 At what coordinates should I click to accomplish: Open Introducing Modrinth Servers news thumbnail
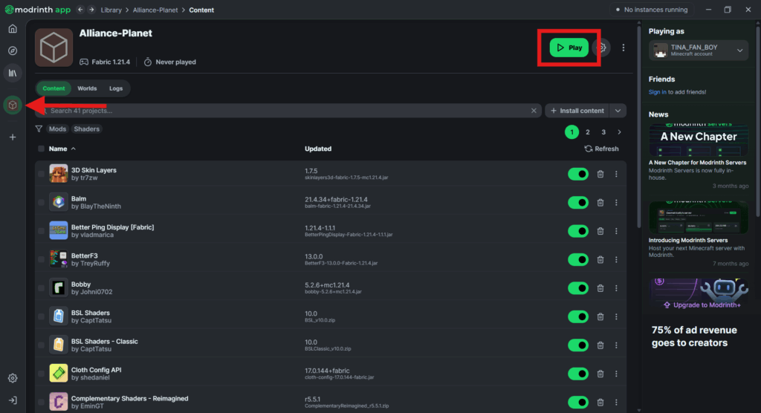pyautogui.click(x=699, y=218)
